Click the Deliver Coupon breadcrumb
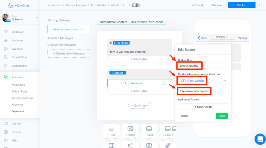 [76, 5]
